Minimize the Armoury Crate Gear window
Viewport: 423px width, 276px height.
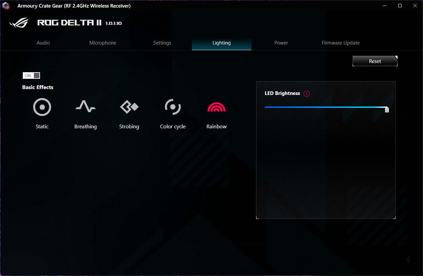tap(385, 6)
